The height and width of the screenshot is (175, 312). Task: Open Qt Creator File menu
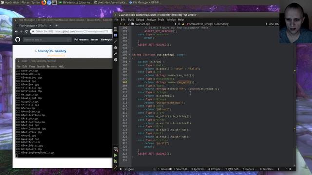(117, 20)
